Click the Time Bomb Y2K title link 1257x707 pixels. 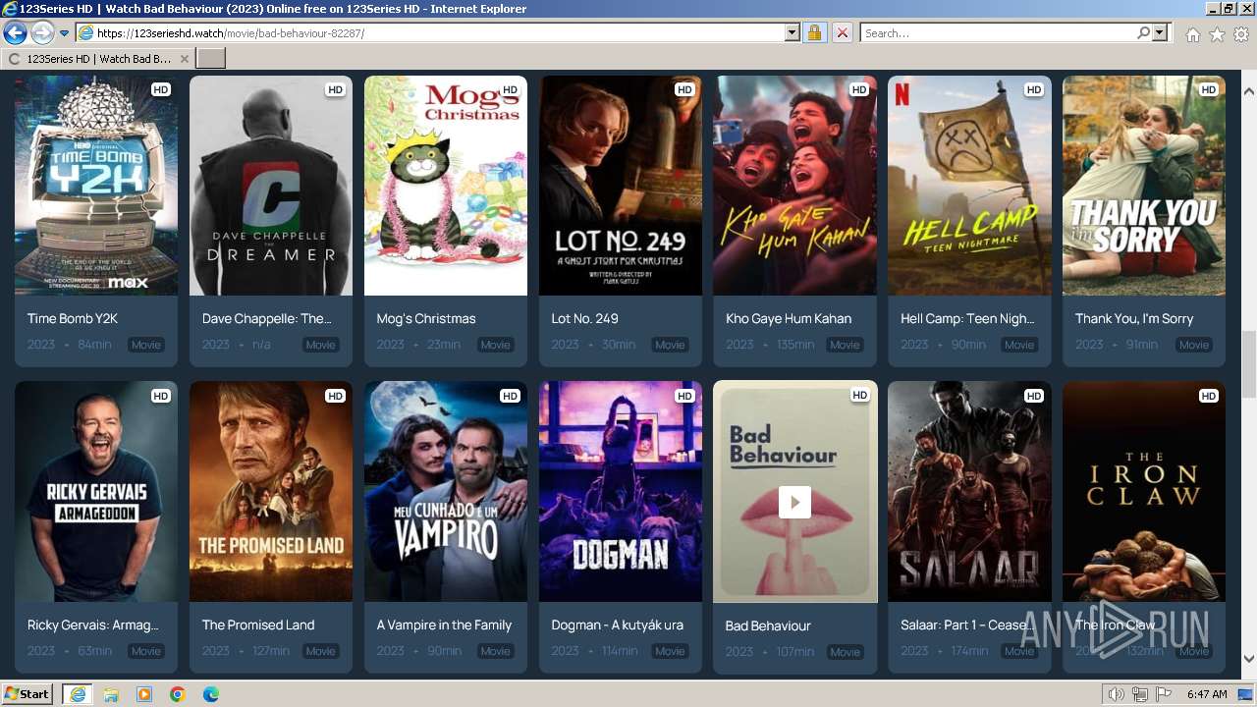(73, 318)
